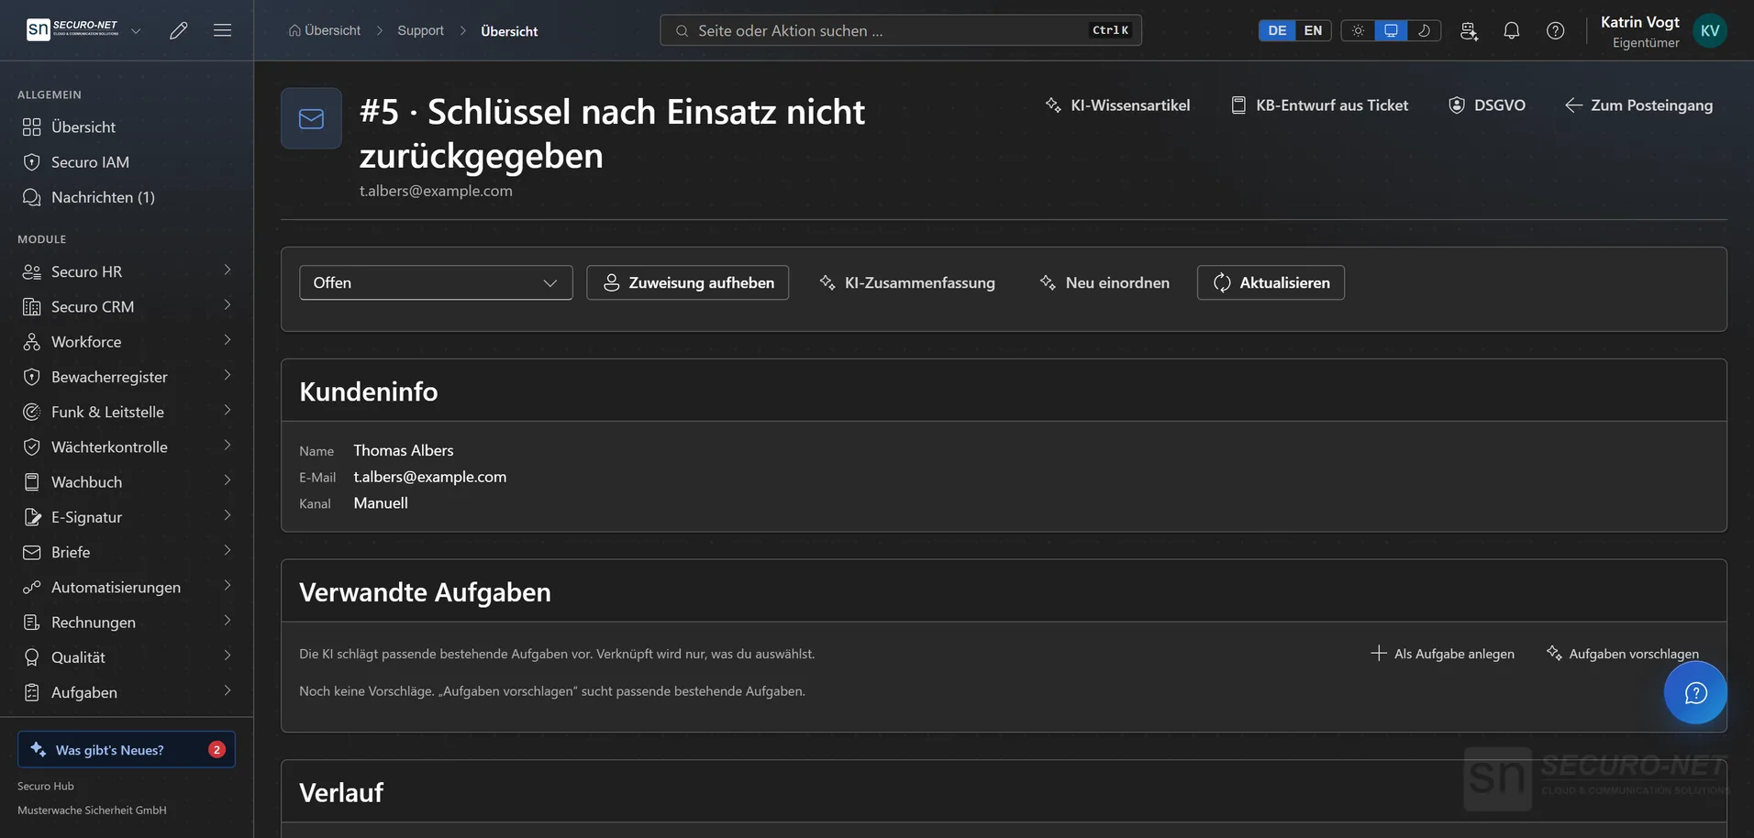Expand the Securo HR module

click(x=227, y=270)
